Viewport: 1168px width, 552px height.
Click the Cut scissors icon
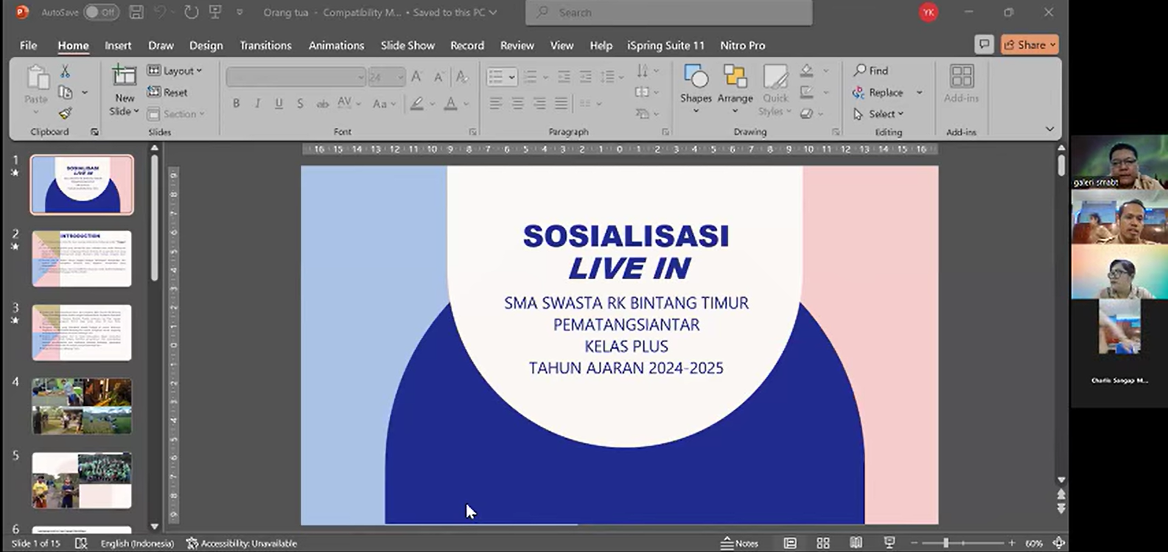coord(65,71)
